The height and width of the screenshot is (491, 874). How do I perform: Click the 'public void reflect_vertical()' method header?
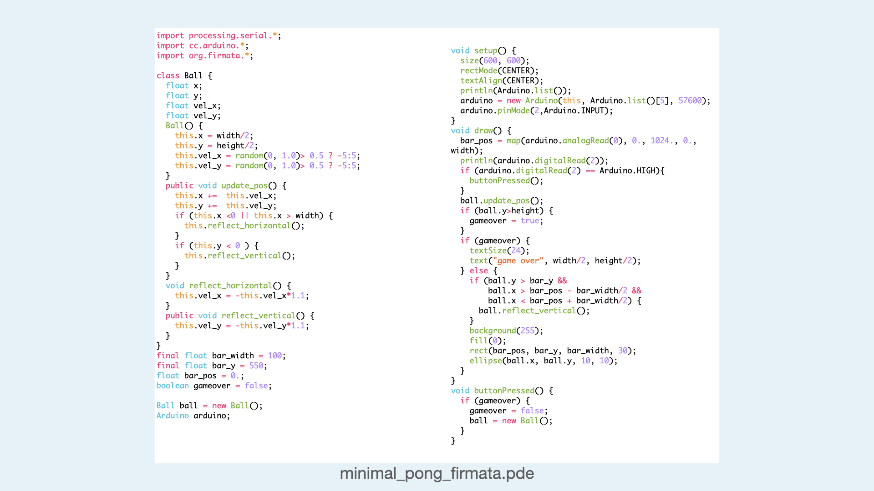(239, 316)
